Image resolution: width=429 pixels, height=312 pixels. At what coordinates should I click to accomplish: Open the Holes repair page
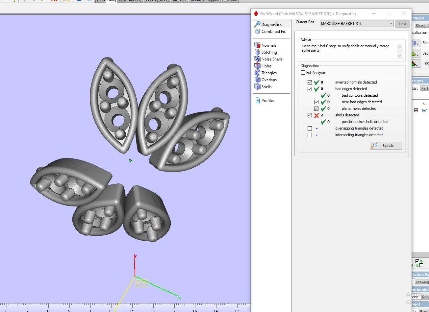[x=266, y=66]
